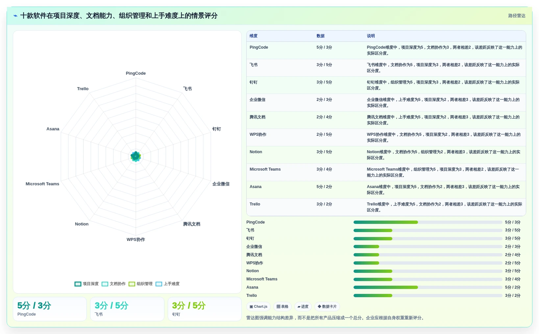Select the Trello row in the table
The width and height of the screenshot is (539, 334).
click(386, 207)
